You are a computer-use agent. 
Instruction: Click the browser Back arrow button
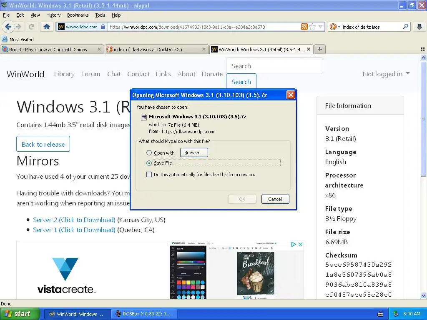(8, 27)
